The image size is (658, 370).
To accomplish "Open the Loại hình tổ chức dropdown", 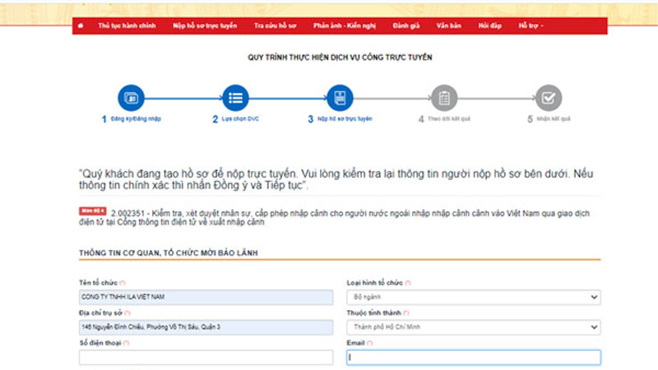I will [474, 298].
